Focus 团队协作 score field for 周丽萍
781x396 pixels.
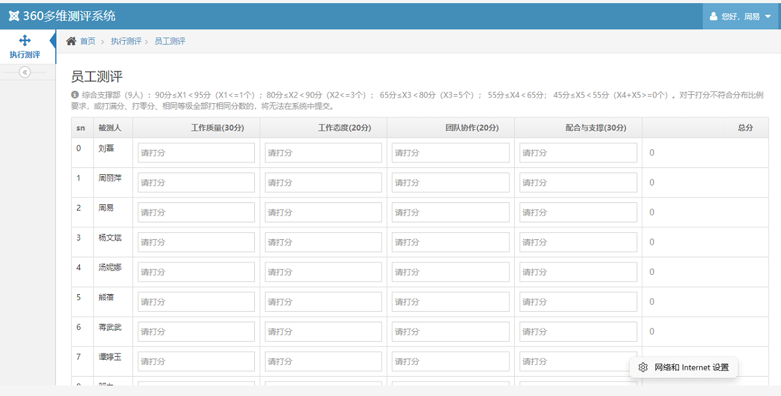coord(450,182)
